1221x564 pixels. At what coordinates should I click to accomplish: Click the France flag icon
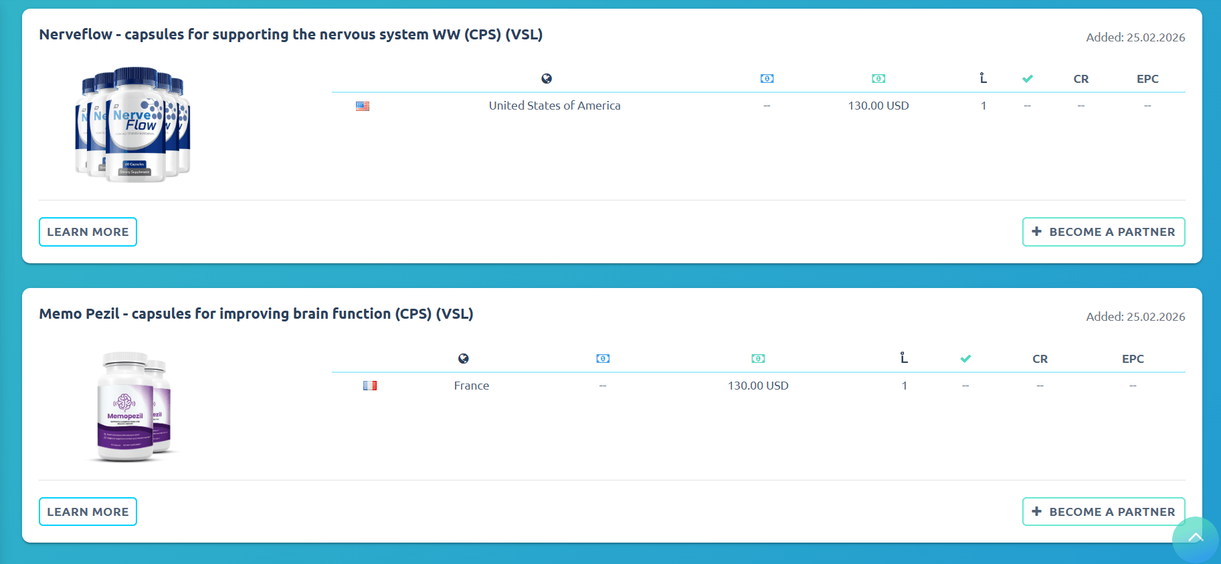pos(370,386)
